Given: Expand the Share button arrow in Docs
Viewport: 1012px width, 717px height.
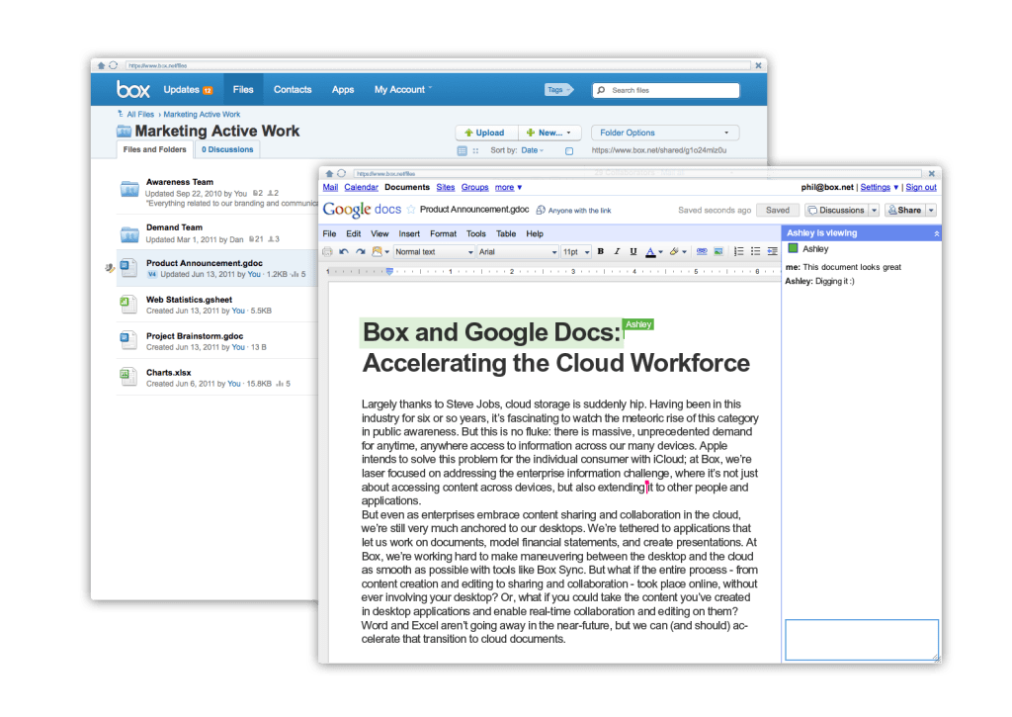Looking at the screenshot, I should [931, 210].
